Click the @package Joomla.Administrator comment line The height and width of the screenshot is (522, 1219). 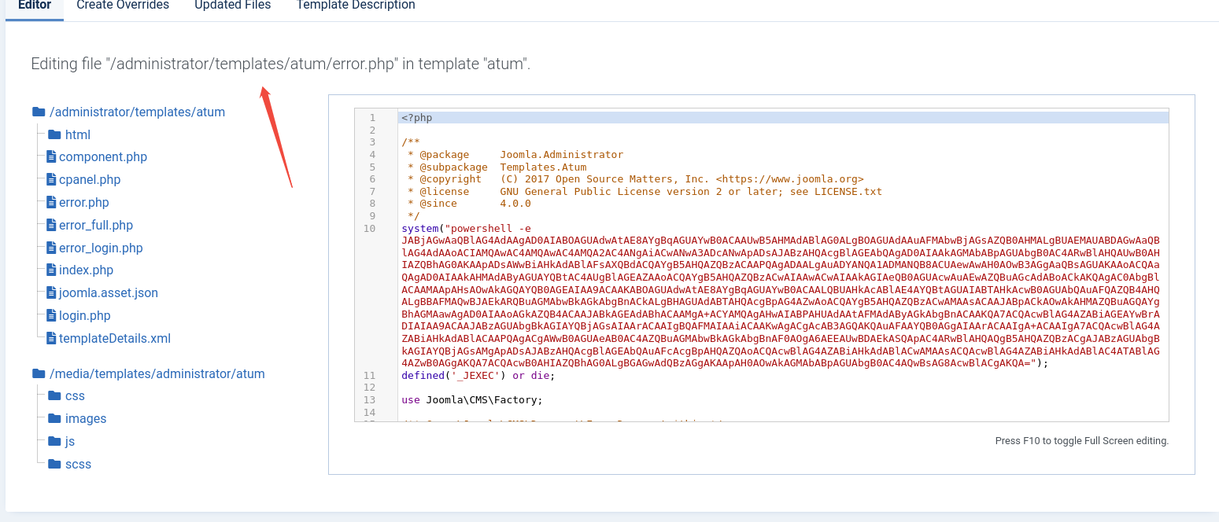point(515,155)
